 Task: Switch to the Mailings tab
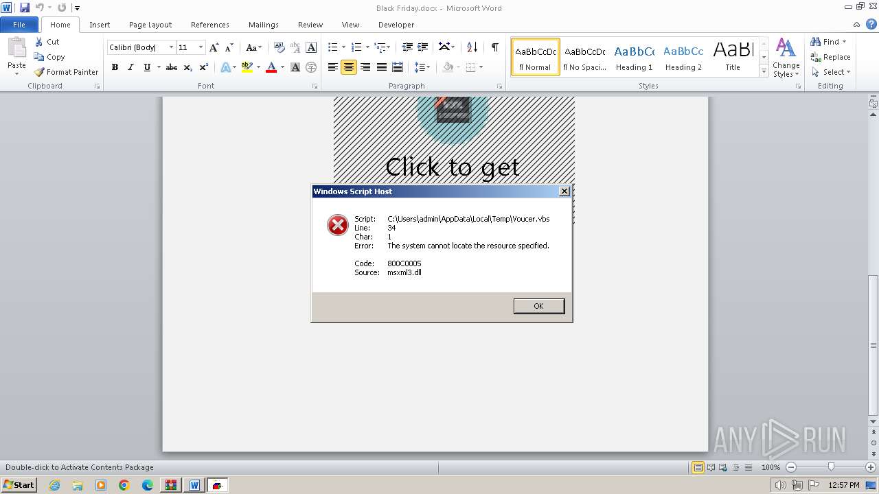264,25
